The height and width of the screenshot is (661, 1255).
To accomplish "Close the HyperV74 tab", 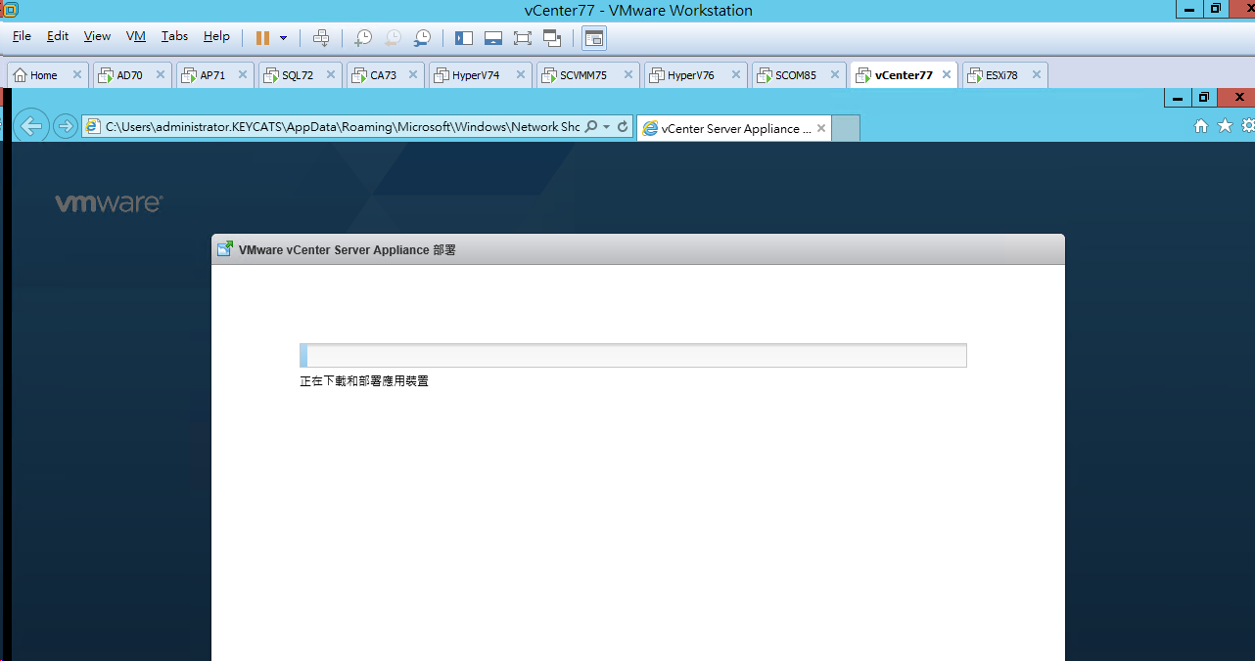I will pyautogui.click(x=521, y=74).
